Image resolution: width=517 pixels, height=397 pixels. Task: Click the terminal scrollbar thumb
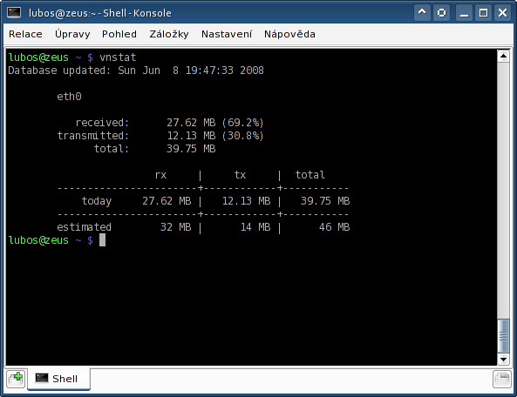coord(503,336)
